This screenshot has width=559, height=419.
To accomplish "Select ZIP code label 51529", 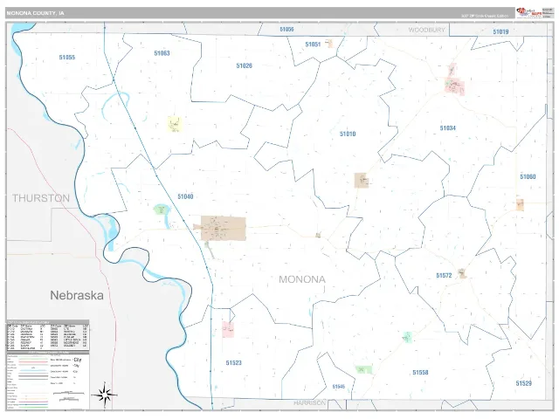I will [x=524, y=383].
